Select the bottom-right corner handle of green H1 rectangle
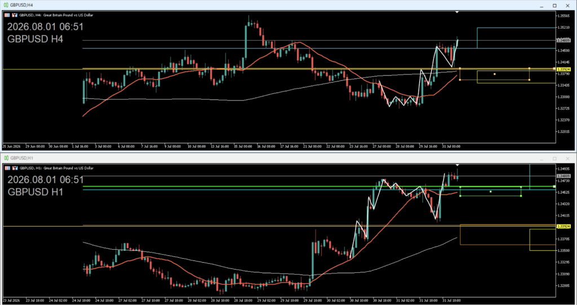The image size is (577, 305). point(521,196)
